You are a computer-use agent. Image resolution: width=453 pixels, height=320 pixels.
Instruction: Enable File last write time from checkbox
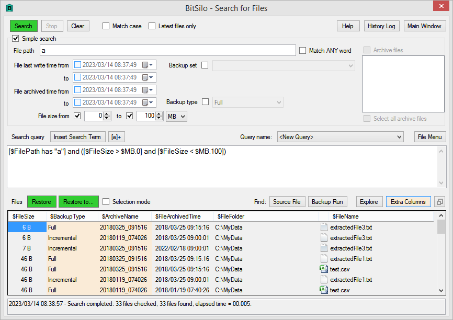[x=77, y=65]
